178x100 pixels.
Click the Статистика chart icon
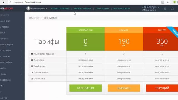[x=32, y=78]
